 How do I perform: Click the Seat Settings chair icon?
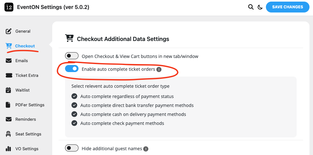pyautogui.click(x=9, y=134)
